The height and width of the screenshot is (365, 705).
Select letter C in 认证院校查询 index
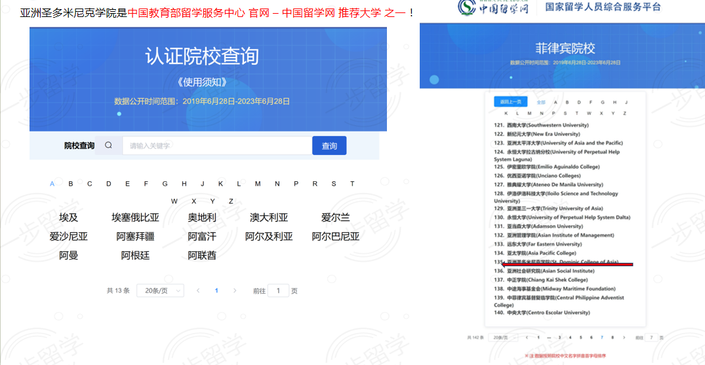pos(89,184)
